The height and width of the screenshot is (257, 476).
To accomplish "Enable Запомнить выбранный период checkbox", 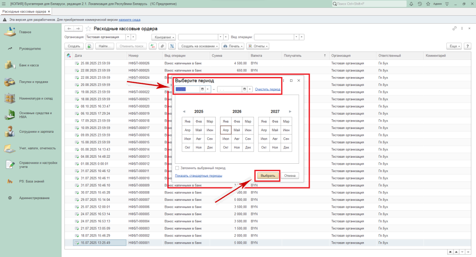I will 177,168.
